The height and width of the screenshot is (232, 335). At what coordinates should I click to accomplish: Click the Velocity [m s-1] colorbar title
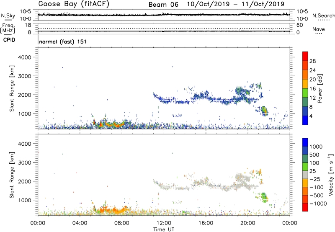coord(331,175)
